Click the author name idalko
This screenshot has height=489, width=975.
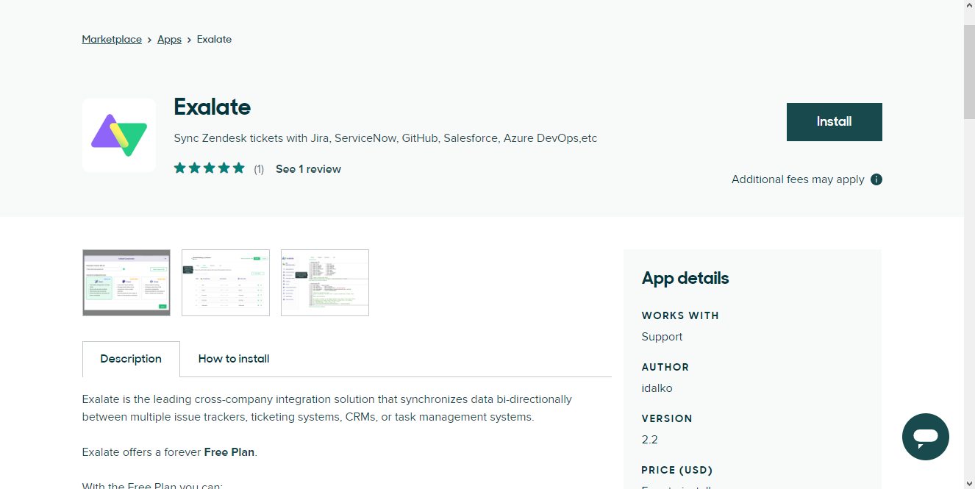[x=657, y=388]
